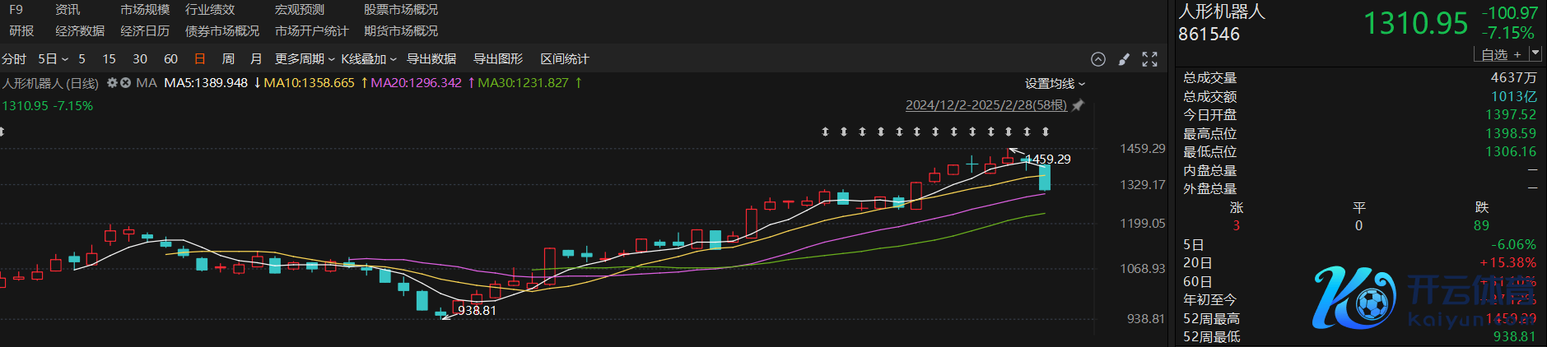Open 股票市场概况 menu item
This screenshot has width=1547, height=347.
click(x=401, y=10)
